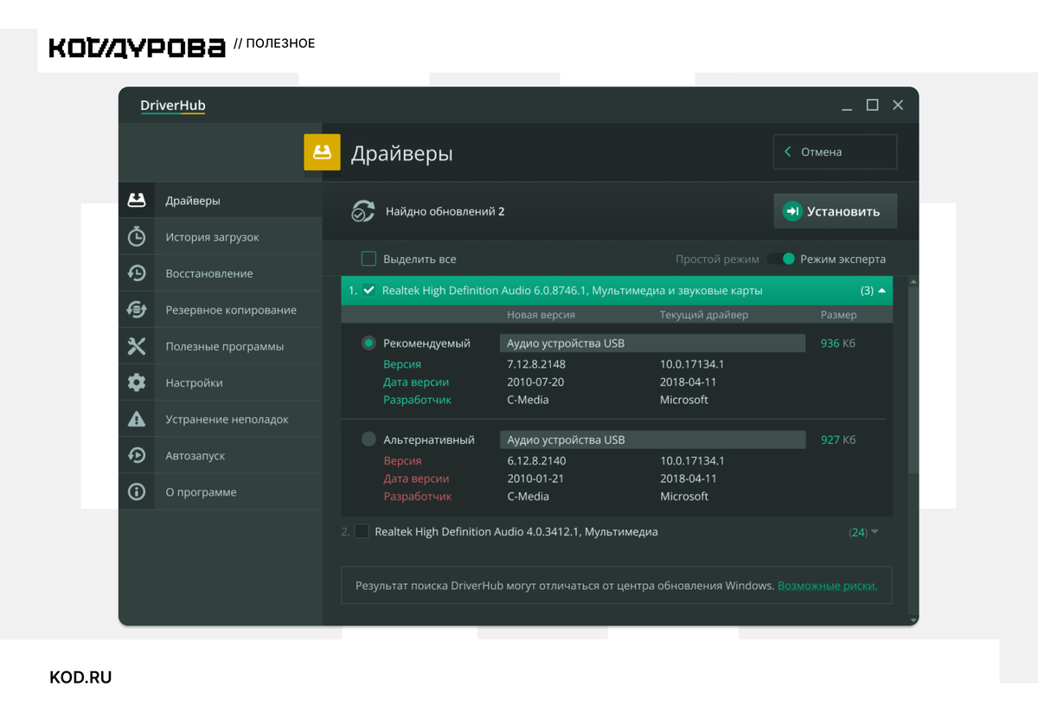Click the About program info icon
The image size is (1038, 712).
click(x=137, y=491)
